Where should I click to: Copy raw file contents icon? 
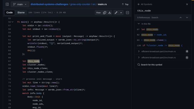[105, 13]
